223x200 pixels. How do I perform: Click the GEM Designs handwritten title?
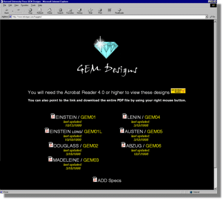pos(107,70)
